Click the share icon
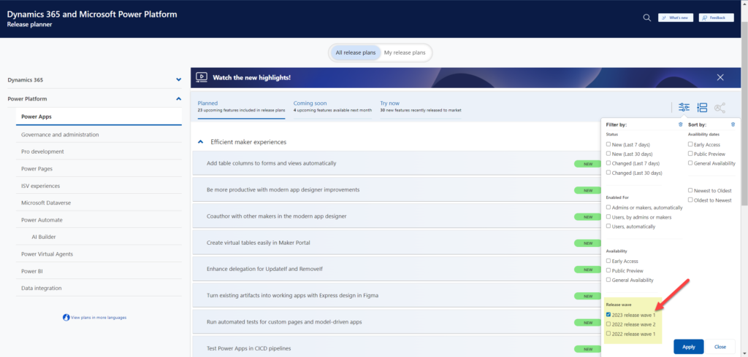Image resolution: width=748 pixels, height=357 pixels. (720, 108)
